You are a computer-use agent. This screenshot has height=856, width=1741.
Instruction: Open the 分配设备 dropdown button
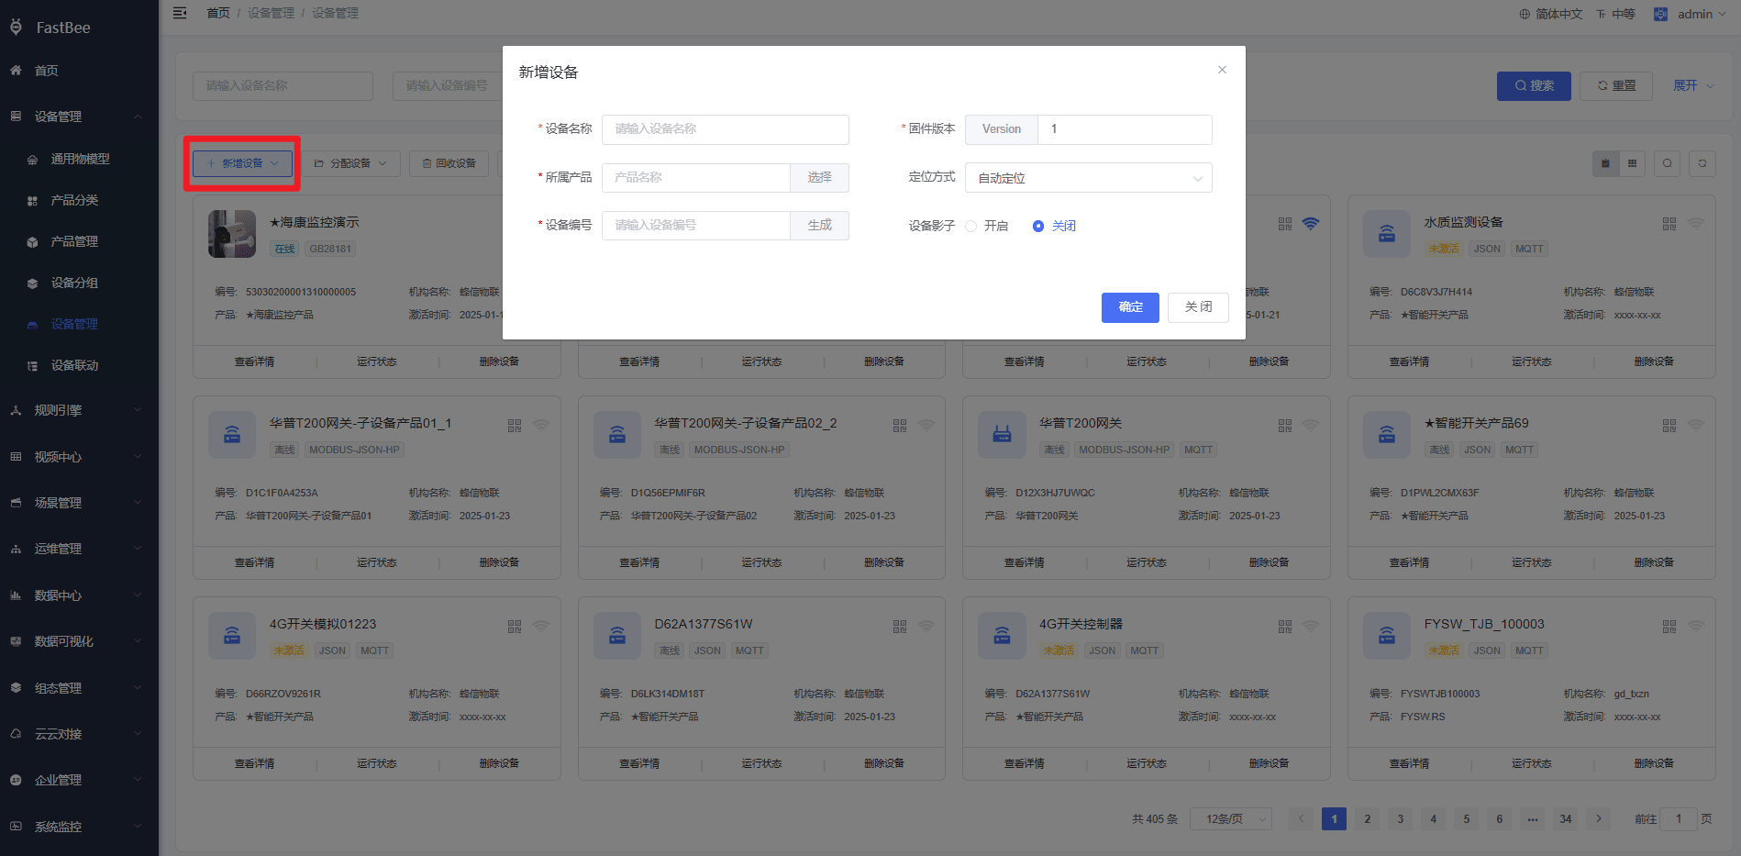pos(351,163)
